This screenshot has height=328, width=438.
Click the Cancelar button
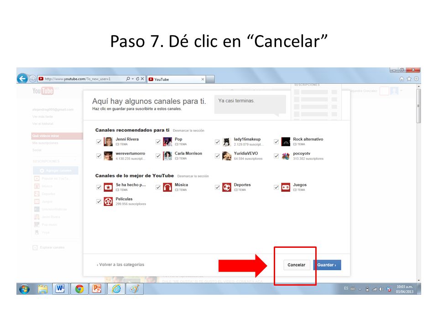click(x=297, y=265)
